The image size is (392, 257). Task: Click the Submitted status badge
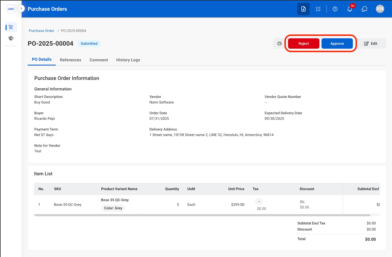pos(89,44)
